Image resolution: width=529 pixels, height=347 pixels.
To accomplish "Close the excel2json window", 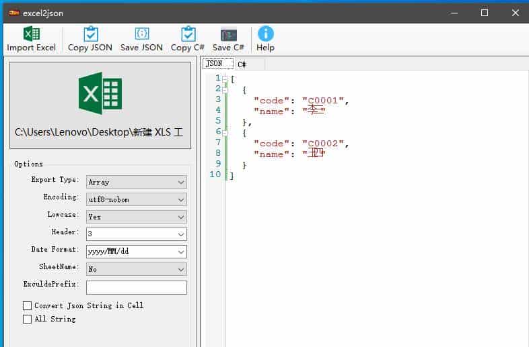I will click(515, 13).
